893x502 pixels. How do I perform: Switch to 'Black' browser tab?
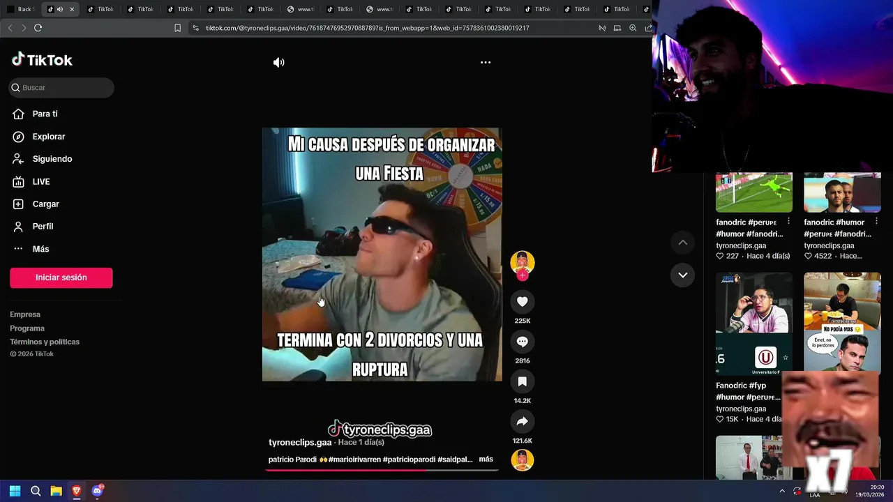pyautogui.click(x=20, y=9)
